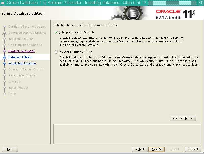Click the maximize icon in title bar
The width and height of the screenshot is (204, 154).
coord(201,3)
